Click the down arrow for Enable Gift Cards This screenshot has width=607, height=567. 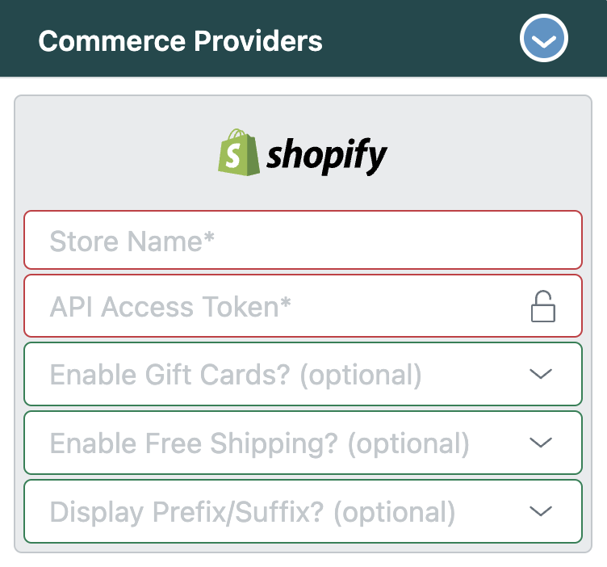pyautogui.click(x=541, y=374)
